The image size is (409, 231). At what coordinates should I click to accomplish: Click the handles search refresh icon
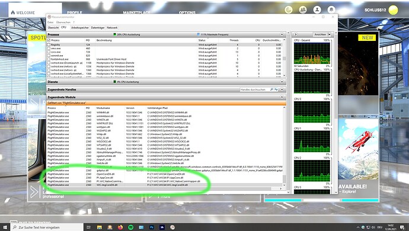click(276, 89)
